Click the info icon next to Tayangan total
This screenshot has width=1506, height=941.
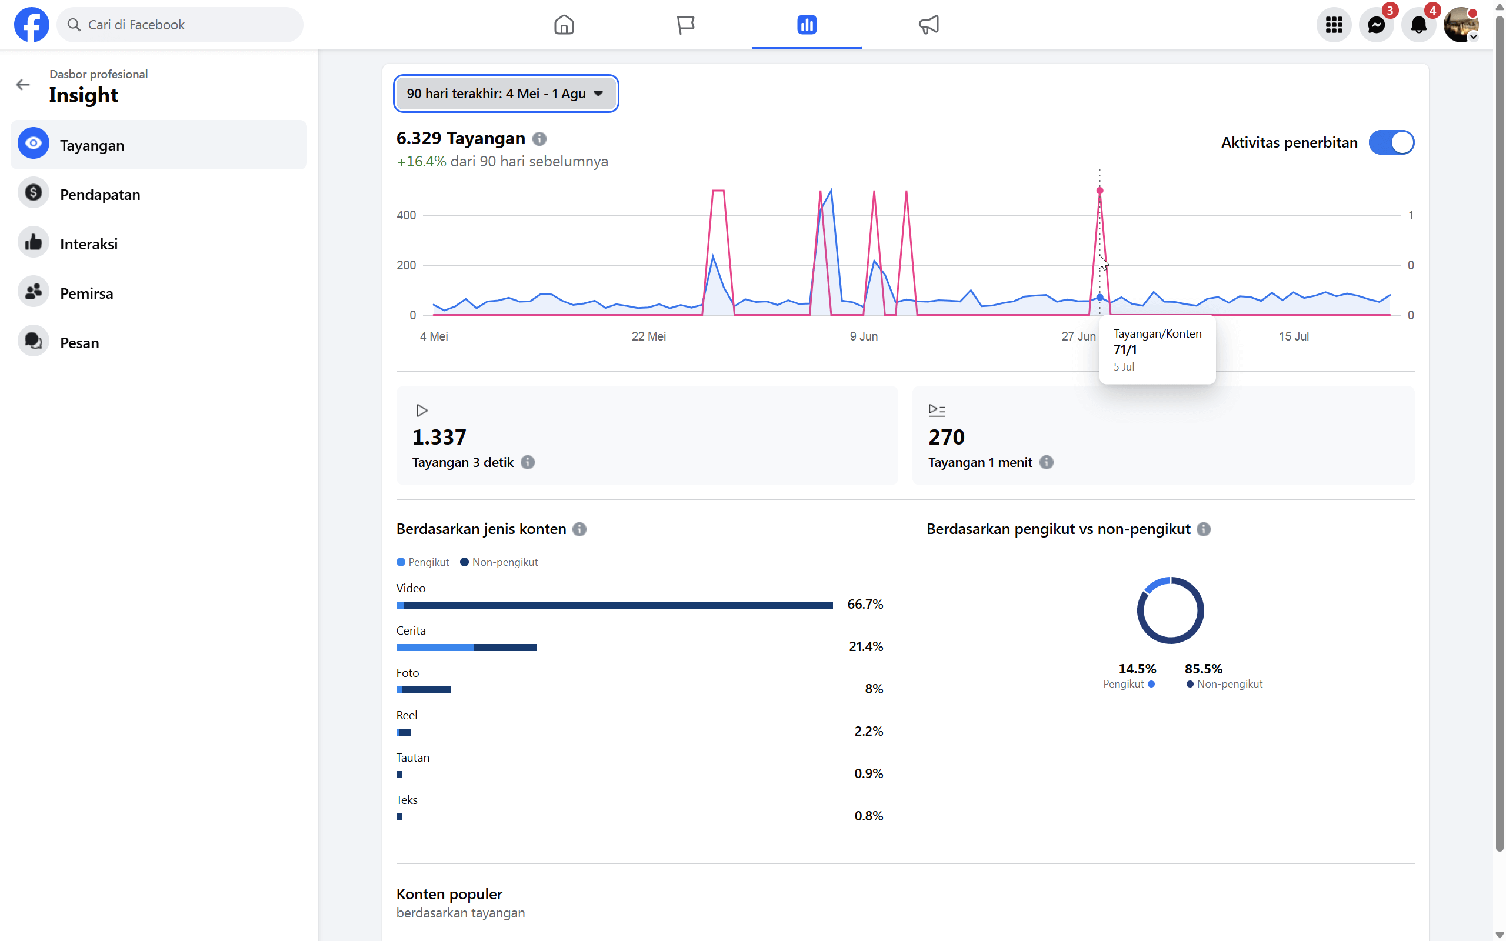point(539,139)
